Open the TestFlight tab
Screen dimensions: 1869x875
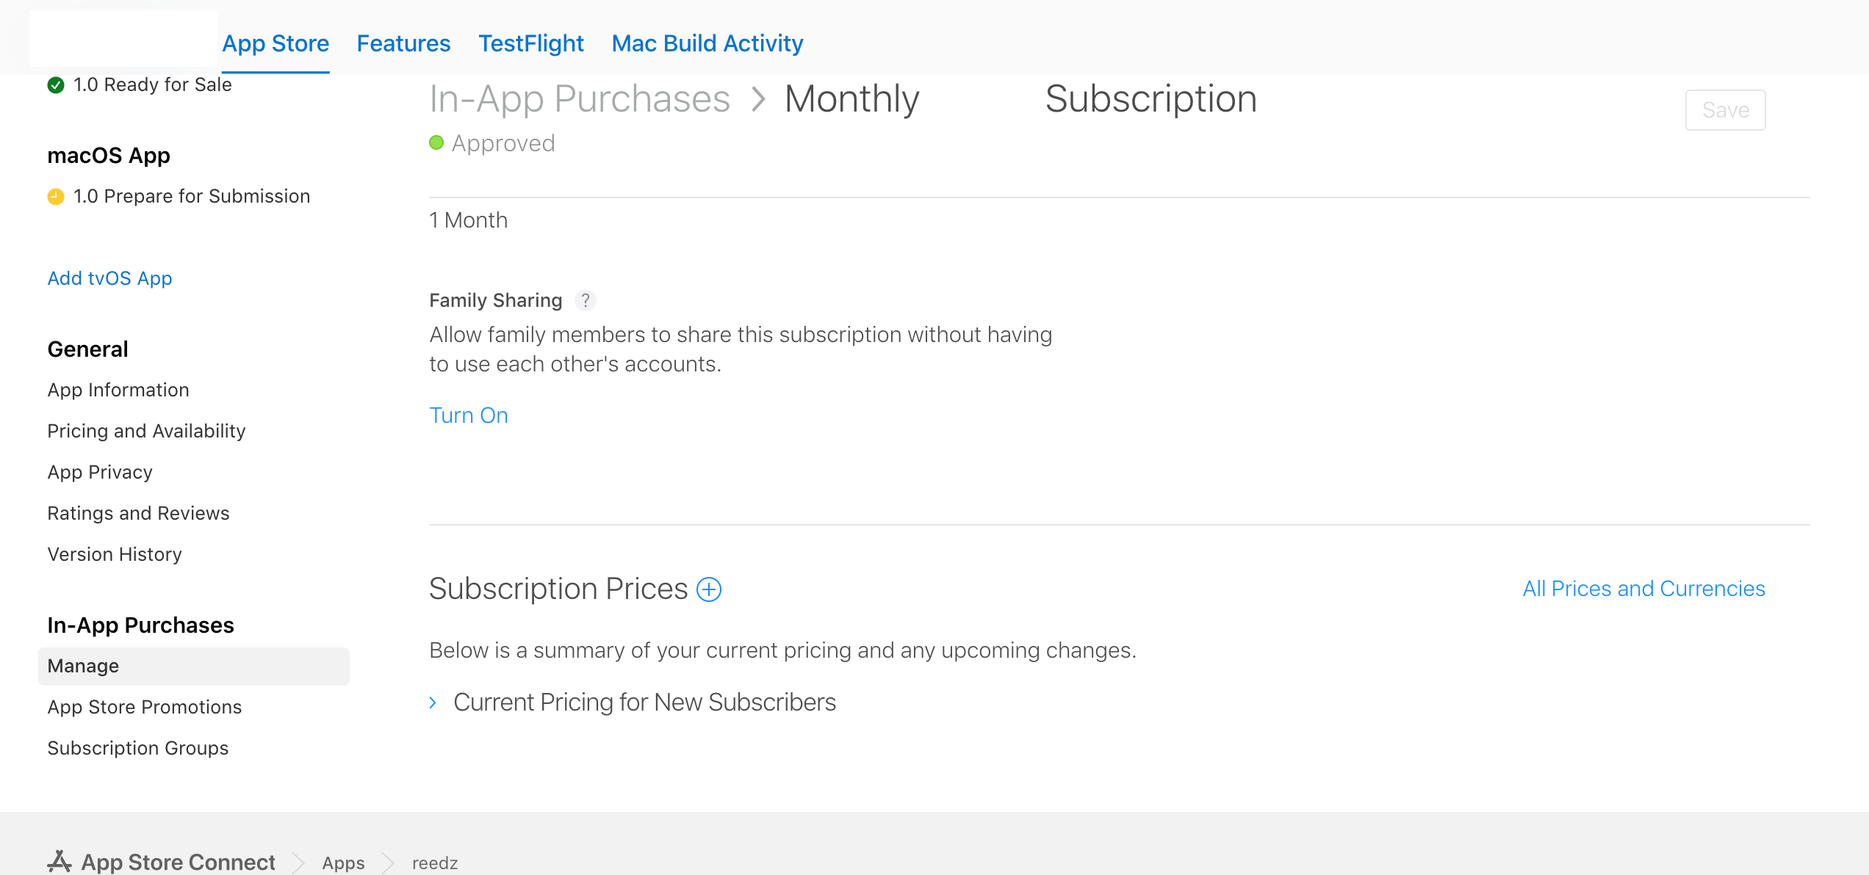click(531, 43)
